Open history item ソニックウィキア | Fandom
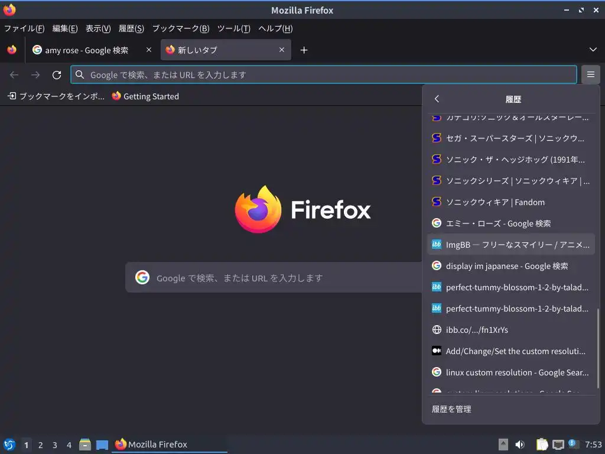605x454 pixels. pos(511,202)
